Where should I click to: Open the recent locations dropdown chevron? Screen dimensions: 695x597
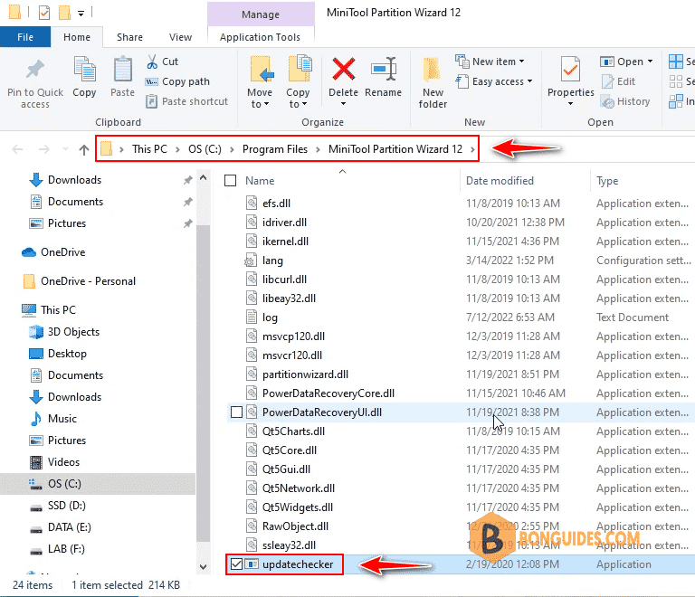[65, 149]
